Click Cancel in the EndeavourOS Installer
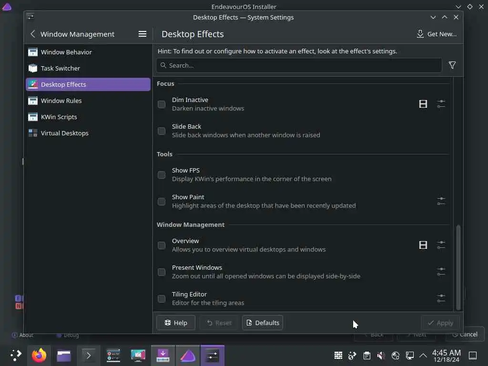Viewport: 488px width, 366px height. (x=465, y=334)
